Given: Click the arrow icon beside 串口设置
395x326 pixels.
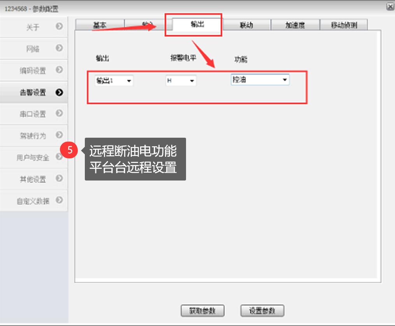Looking at the screenshot, I should click(x=59, y=114).
